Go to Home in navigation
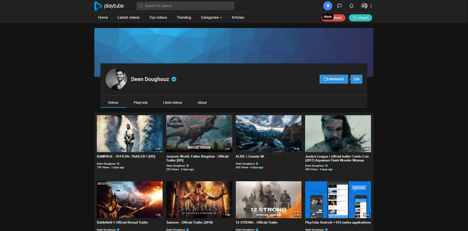The height and width of the screenshot is (231, 468). (103, 18)
